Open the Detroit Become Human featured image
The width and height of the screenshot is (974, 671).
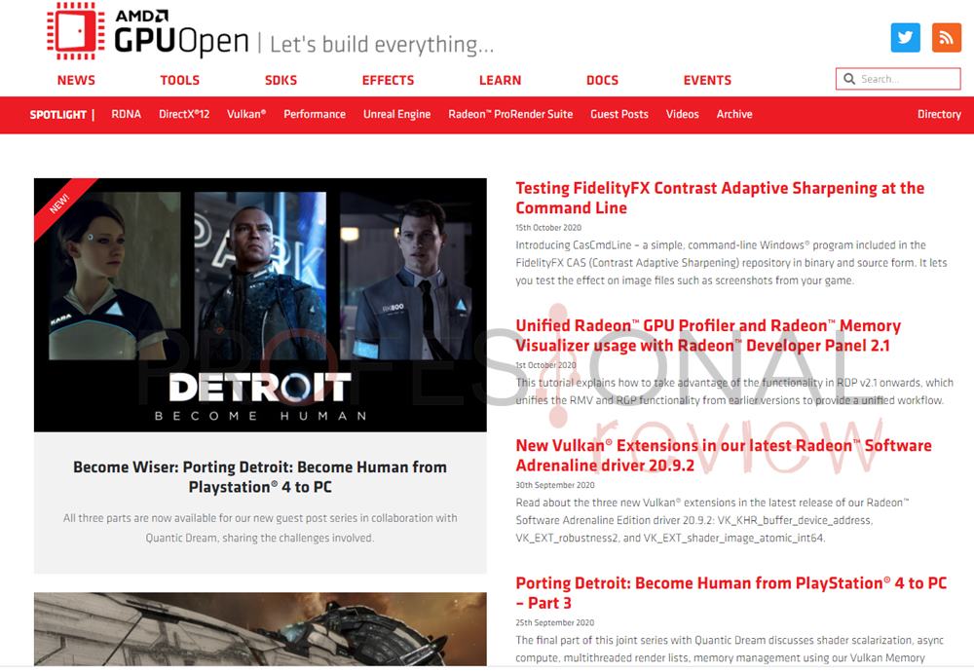click(260, 305)
